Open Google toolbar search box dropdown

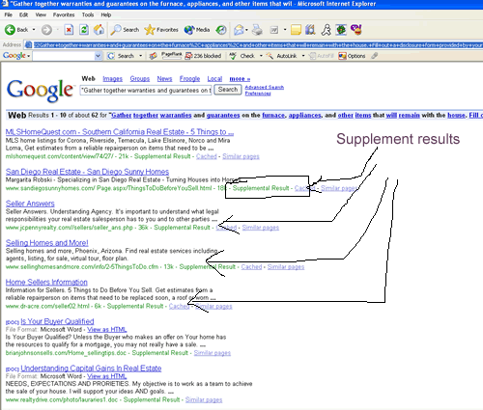pos(99,56)
